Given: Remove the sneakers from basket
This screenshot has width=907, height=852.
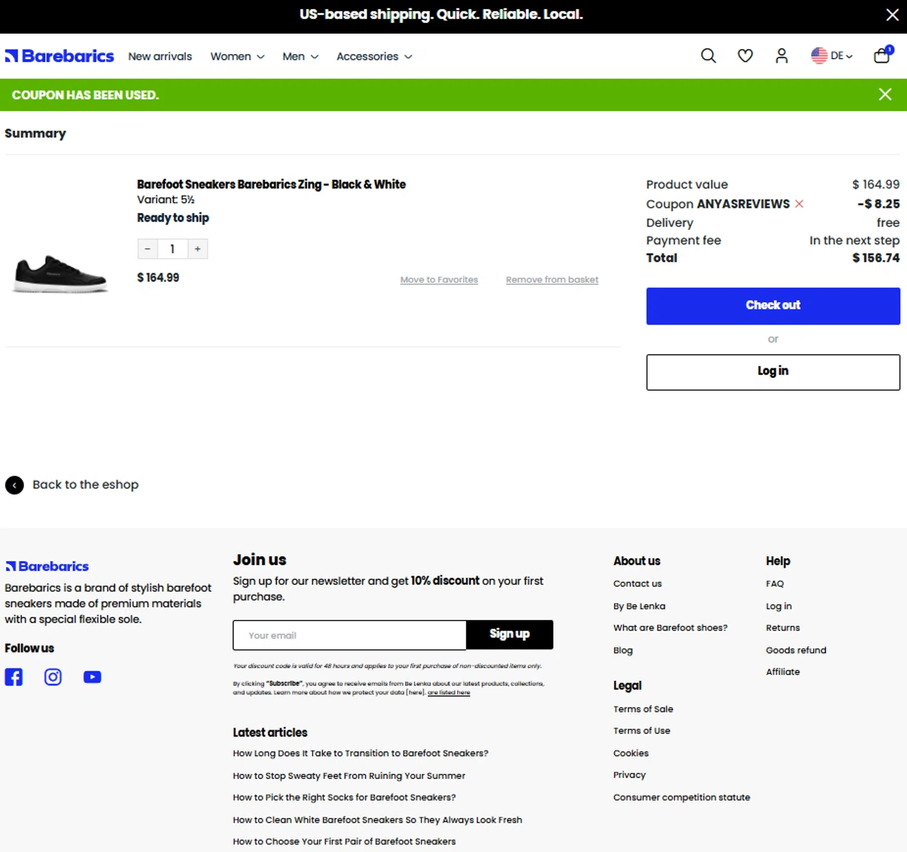Looking at the screenshot, I should pos(552,280).
